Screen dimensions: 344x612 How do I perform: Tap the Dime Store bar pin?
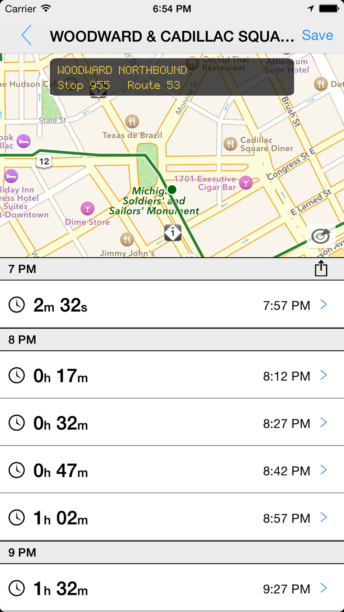point(87,208)
